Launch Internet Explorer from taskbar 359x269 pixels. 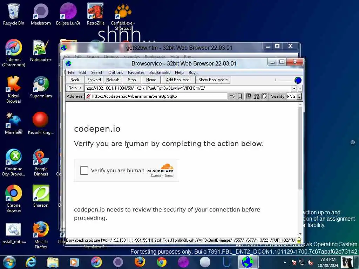(31, 262)
